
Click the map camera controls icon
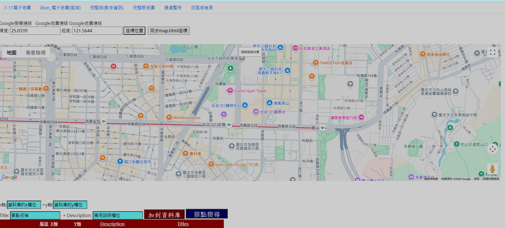pyautogui.click(x=492, y=149)
